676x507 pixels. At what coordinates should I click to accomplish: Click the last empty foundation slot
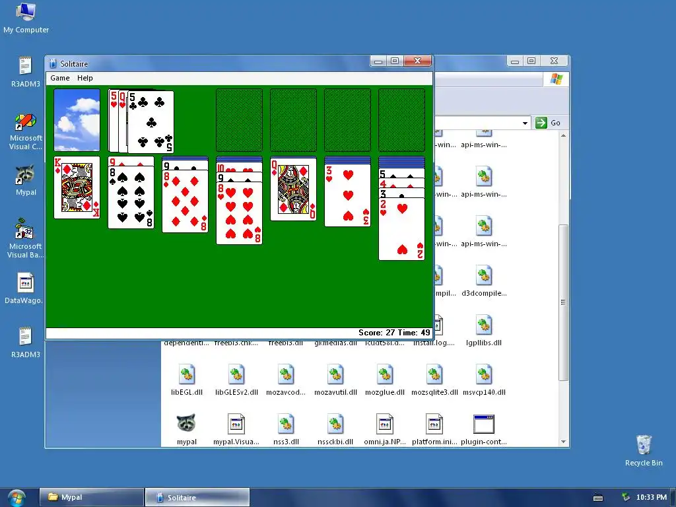coord(401,120)
